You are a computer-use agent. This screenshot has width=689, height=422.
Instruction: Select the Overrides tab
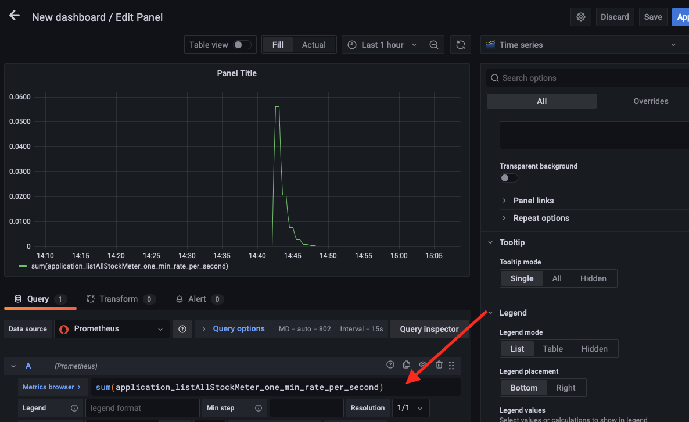click(x=651, y=101)
